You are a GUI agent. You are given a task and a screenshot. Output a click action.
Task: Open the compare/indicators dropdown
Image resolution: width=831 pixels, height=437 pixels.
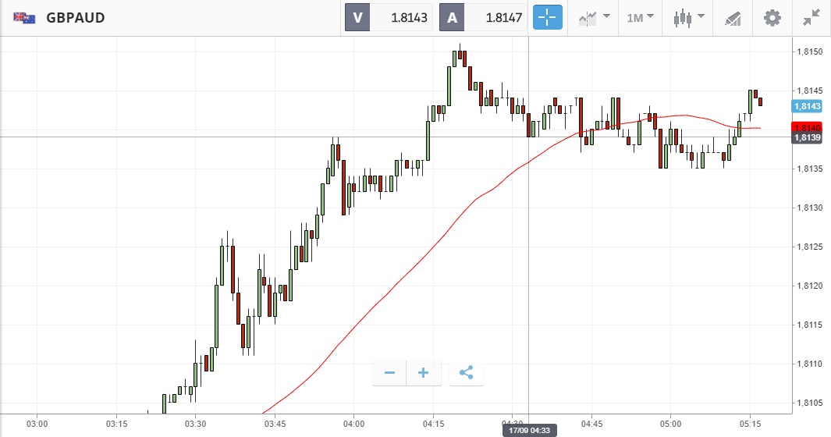point(594,17)
